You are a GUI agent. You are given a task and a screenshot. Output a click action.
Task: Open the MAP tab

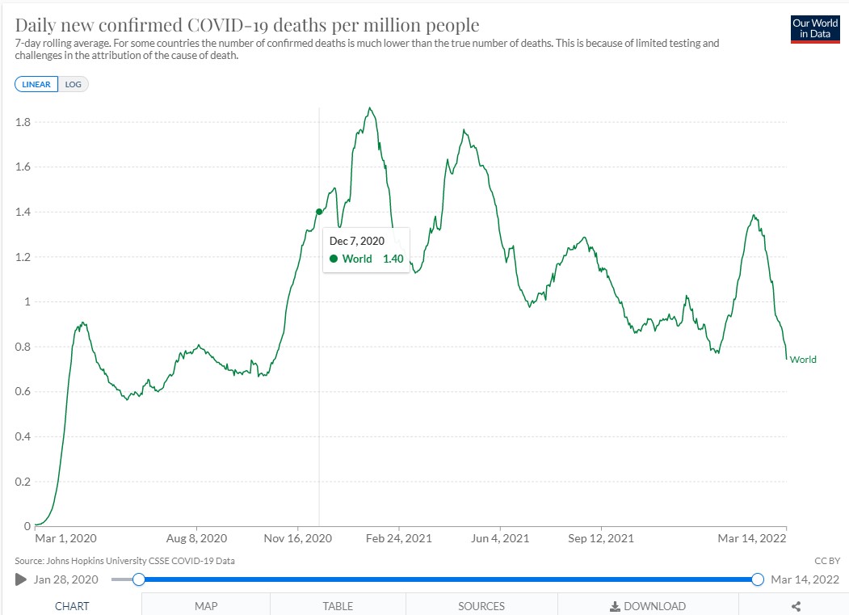click(206, 606)
